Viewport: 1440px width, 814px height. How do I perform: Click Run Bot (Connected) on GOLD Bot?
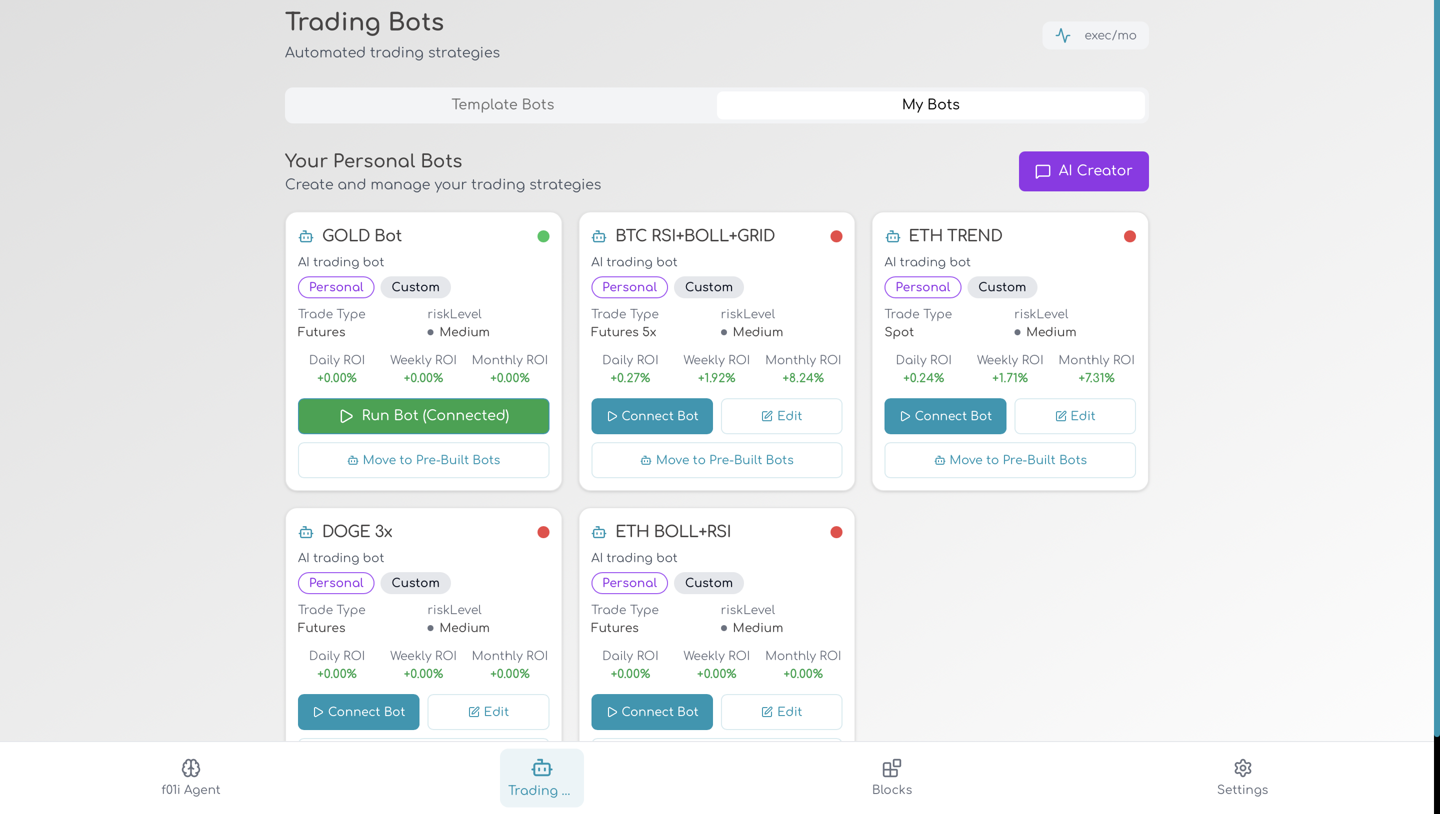tap(423, 416)
